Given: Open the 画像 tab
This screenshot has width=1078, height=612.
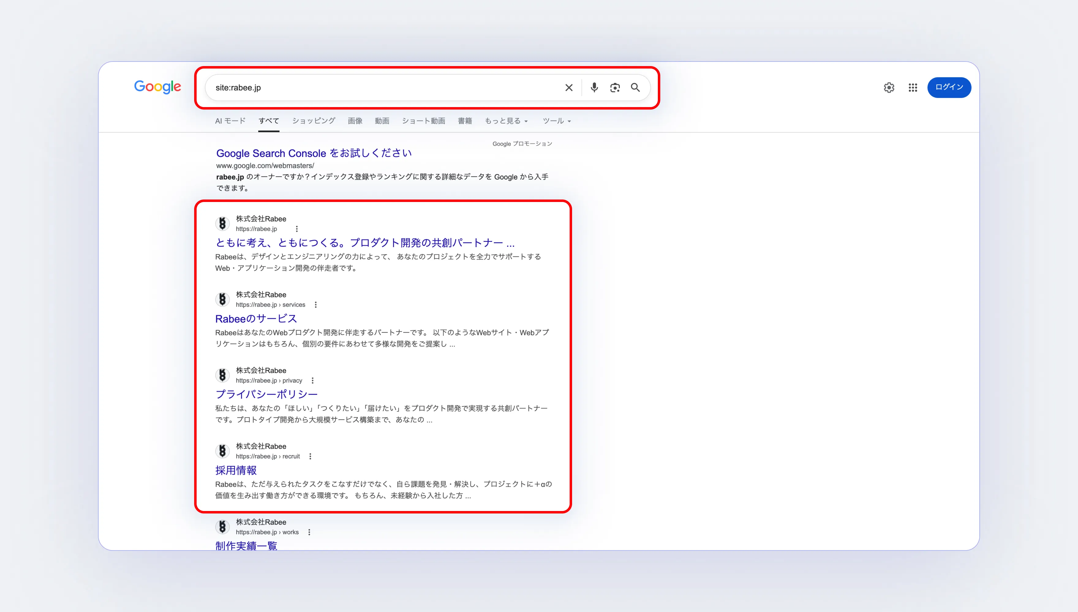Looking at the screenshot, I should point(355,121).
